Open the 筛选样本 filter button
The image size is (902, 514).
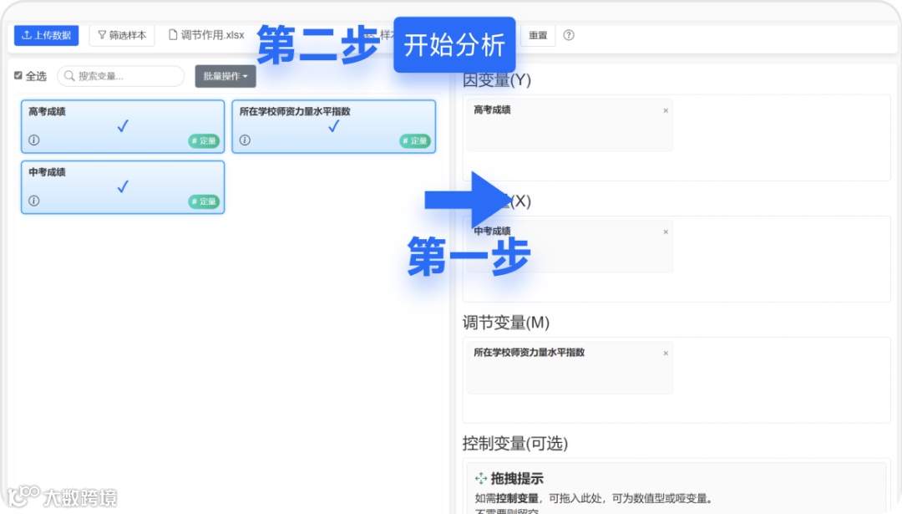[x=122, y=35]
